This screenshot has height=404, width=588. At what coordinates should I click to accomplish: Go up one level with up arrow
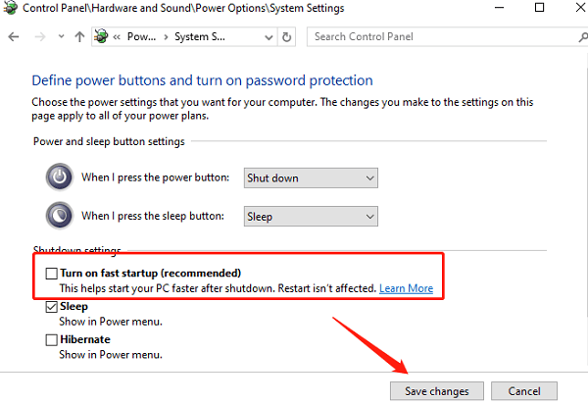pyautogui.click(x=79, y=36)
